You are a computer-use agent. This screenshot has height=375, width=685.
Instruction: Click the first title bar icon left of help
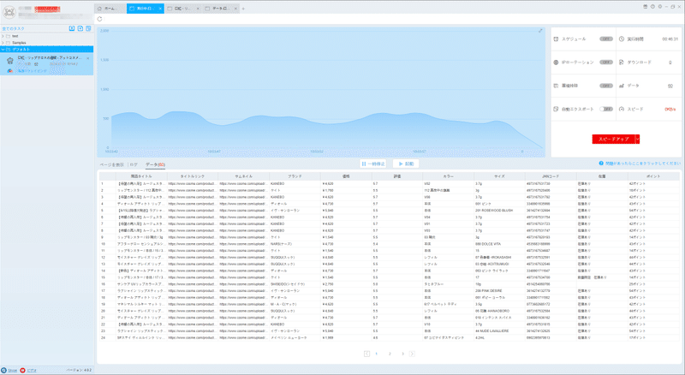coord(646,7)
